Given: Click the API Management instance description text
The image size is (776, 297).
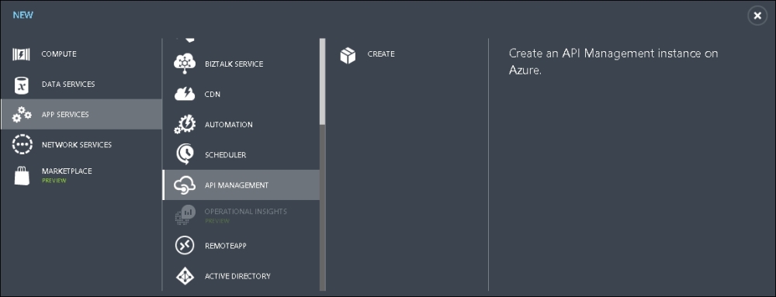Looking at the screenshot, I should coord(613,62).
